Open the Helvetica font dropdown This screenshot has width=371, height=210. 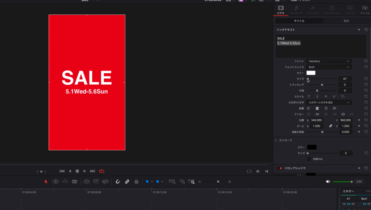point(329,61)
